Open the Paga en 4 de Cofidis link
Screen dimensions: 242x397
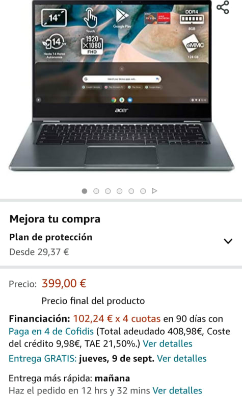coord(51,331)
